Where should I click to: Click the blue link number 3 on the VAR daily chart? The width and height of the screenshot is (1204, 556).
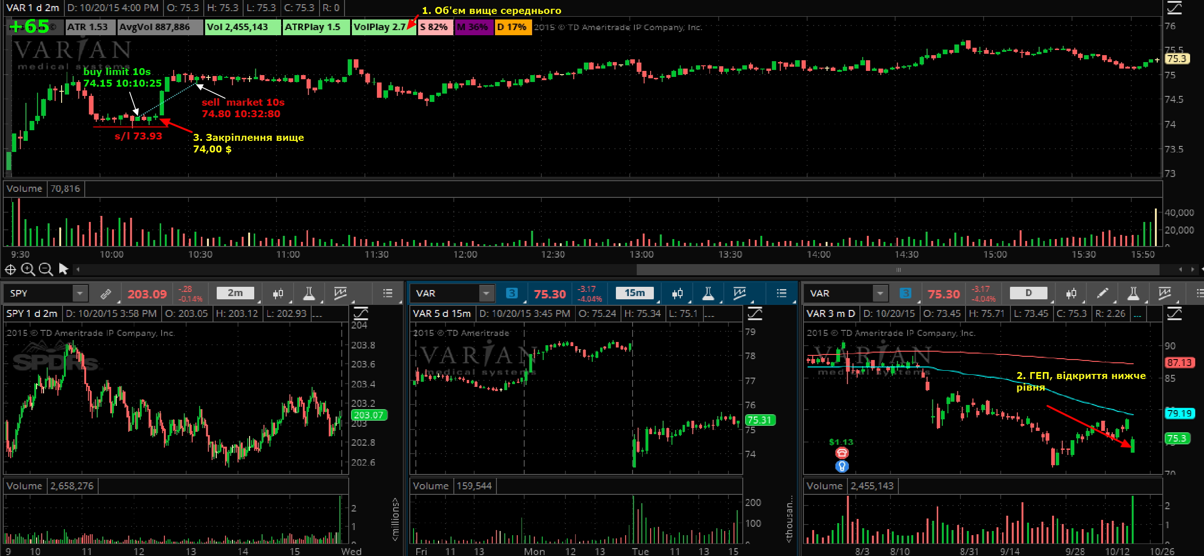click(905, 293)
